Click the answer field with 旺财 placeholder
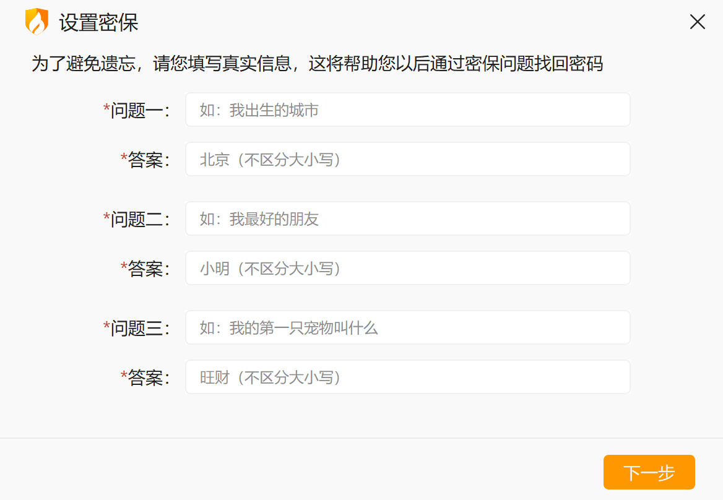 pos(407,377)
